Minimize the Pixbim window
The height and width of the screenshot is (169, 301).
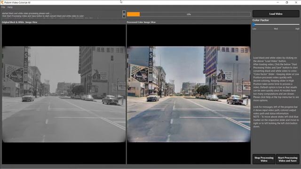coord(278,2)
